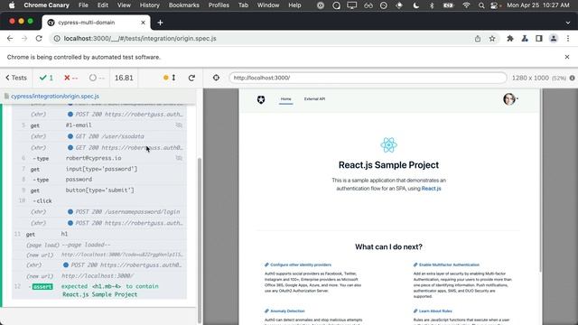Click the viewport info icon
The image size is (578, 325).
coord(572,78)
